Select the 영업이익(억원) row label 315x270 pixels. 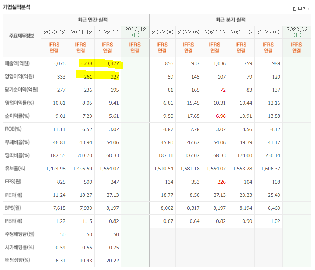point(20,76)
